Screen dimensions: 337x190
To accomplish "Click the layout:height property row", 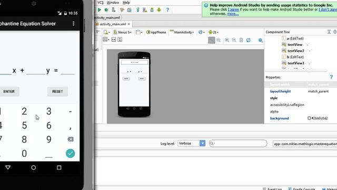I will 301,91.
